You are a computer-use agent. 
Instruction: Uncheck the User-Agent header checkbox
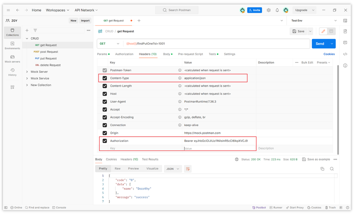pyautogui.click(x=105, y=102)
